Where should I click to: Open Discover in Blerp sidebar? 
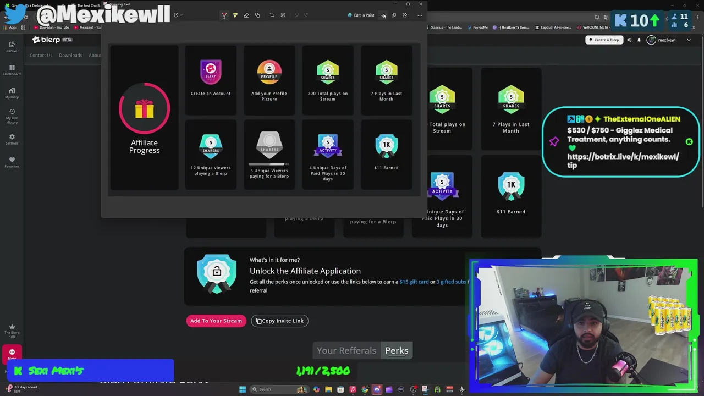tap(12, 47)
